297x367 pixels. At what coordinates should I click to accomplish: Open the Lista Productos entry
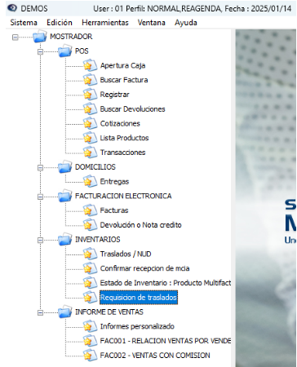(124, 138)
